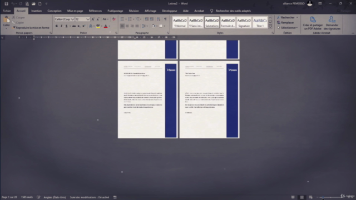356x200 pixels.
Task: Click the text effects icon
Action: (91, 26)
